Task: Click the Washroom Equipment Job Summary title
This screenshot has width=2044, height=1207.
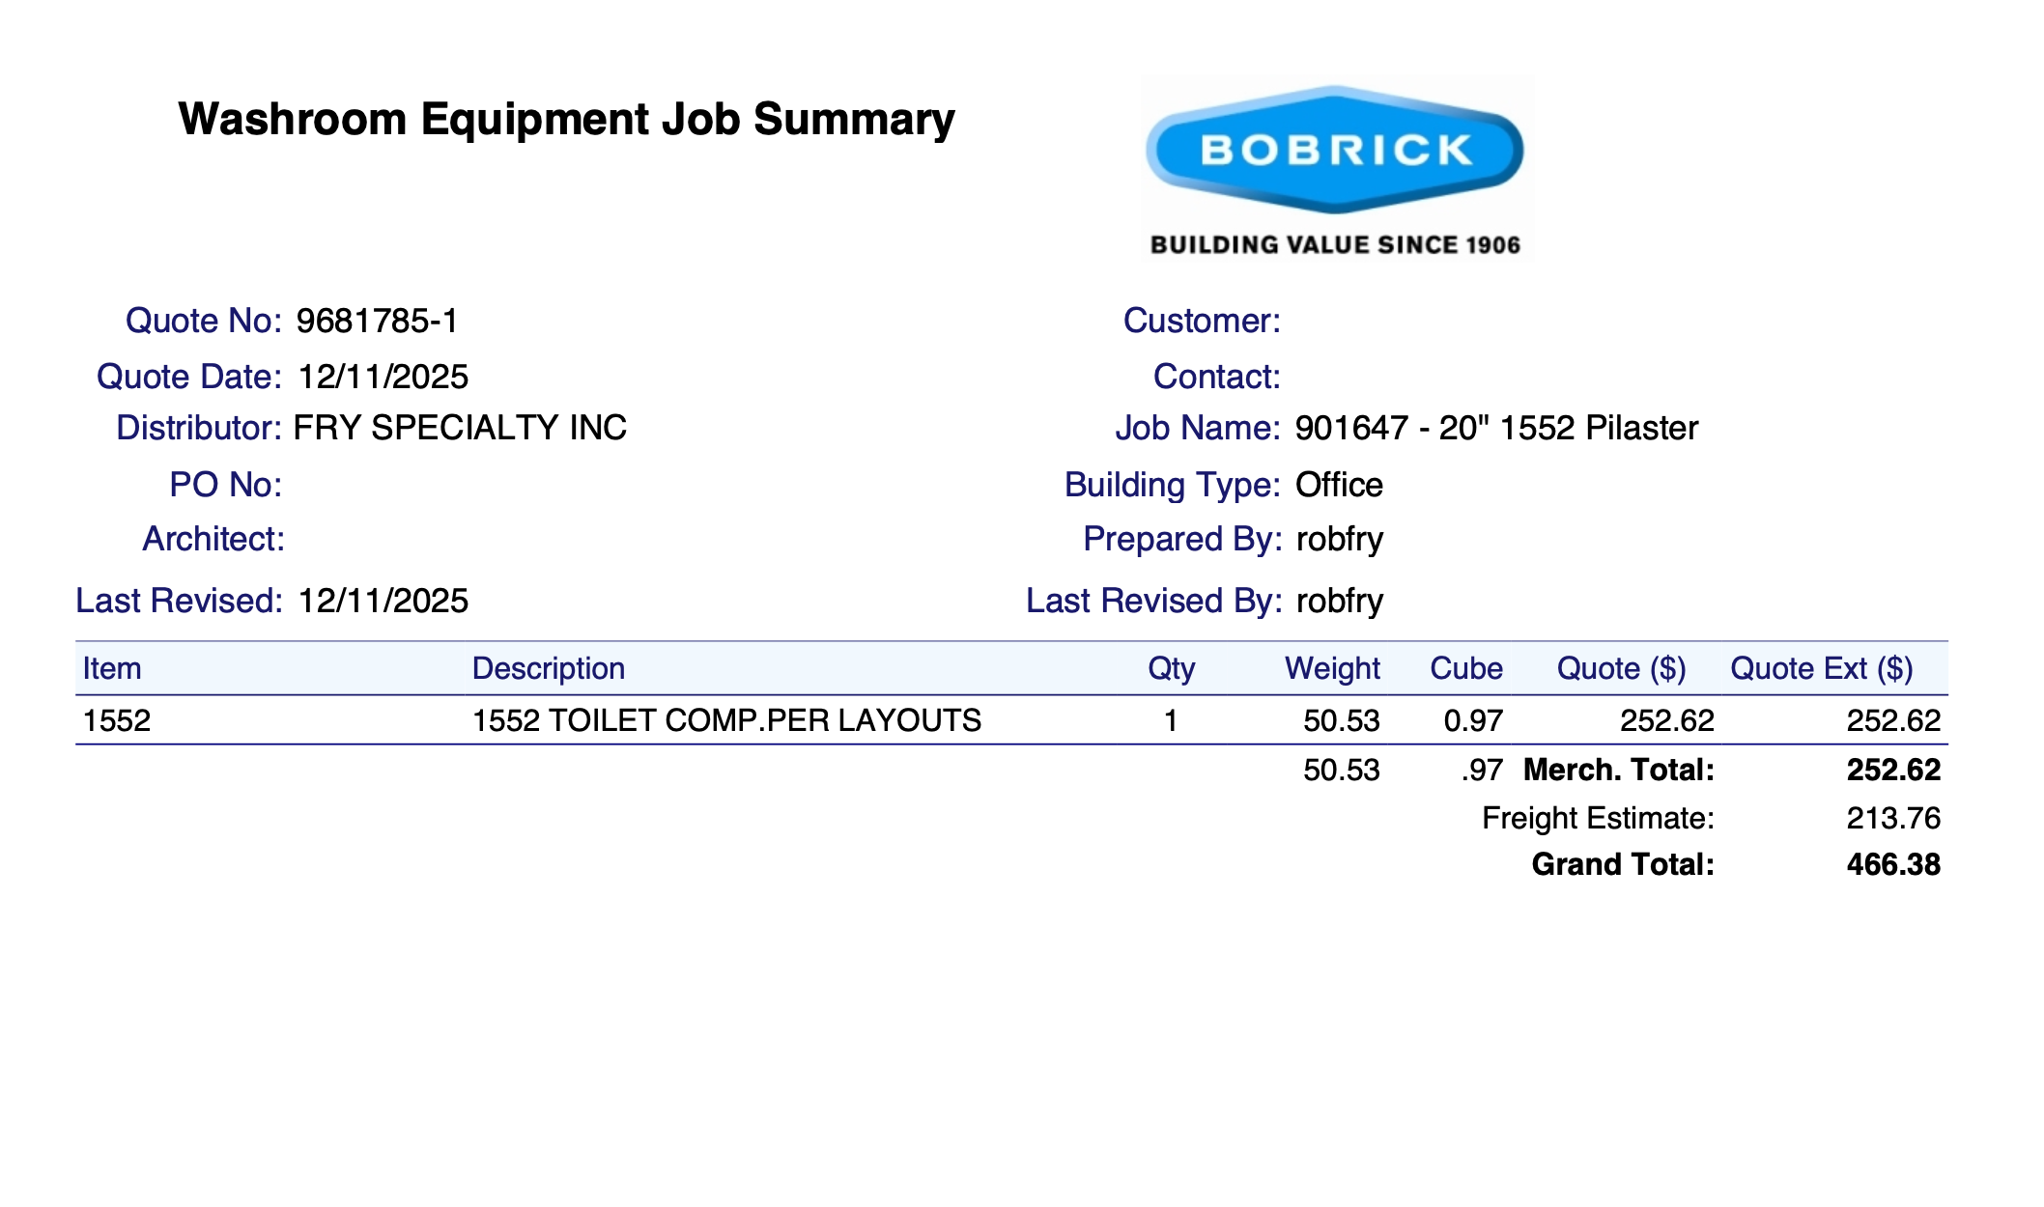Action: [566, 120]
